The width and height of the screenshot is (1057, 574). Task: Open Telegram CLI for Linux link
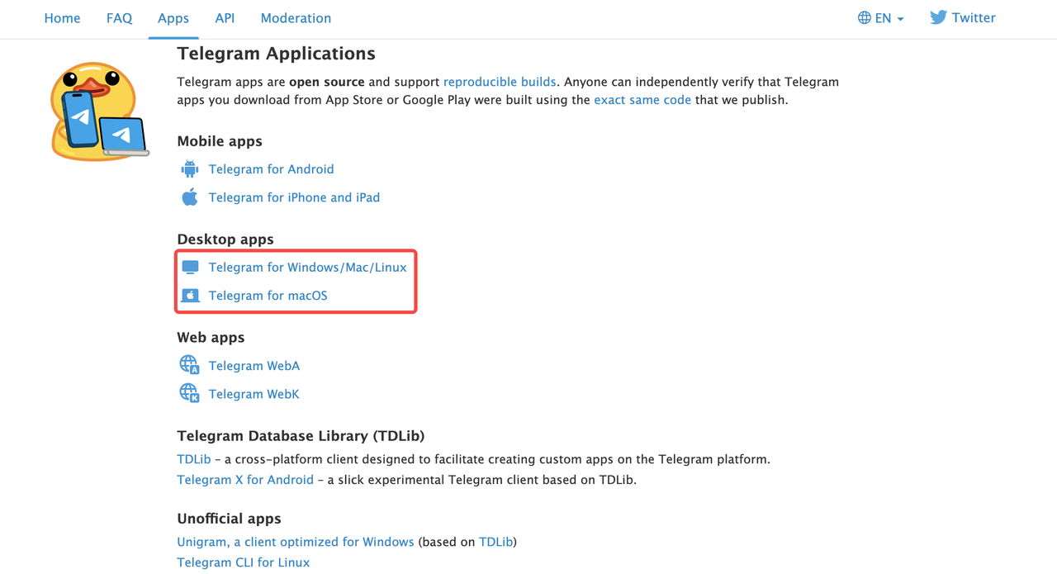point(244,562)
